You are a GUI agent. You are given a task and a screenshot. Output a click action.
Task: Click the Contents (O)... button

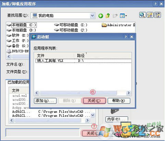coord(117,119)
